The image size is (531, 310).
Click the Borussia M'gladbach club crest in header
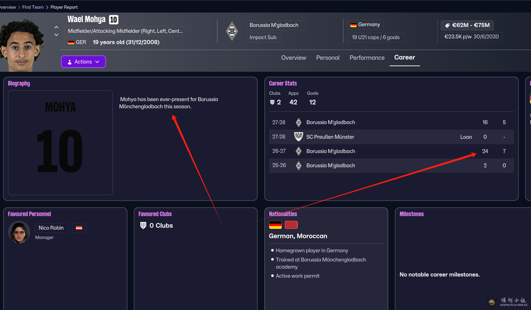point(232,31)
